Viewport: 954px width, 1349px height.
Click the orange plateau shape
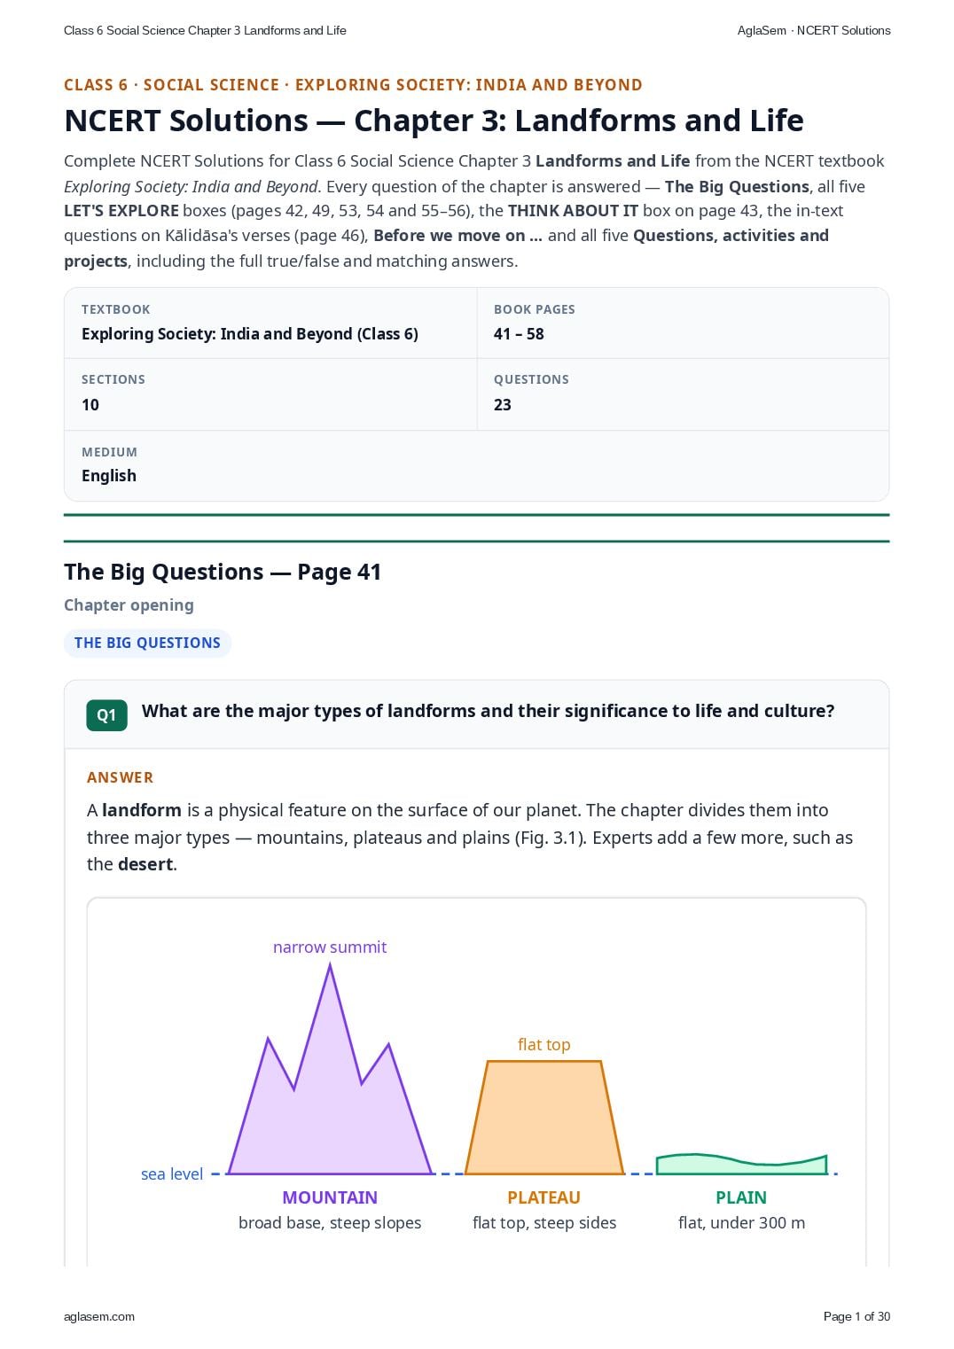tap(544, 1118)
